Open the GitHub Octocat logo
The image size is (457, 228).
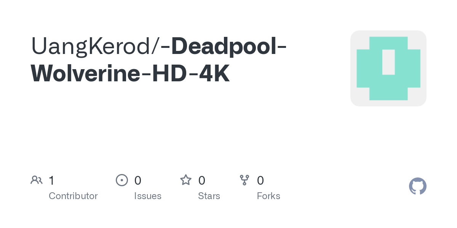(418, 186)
